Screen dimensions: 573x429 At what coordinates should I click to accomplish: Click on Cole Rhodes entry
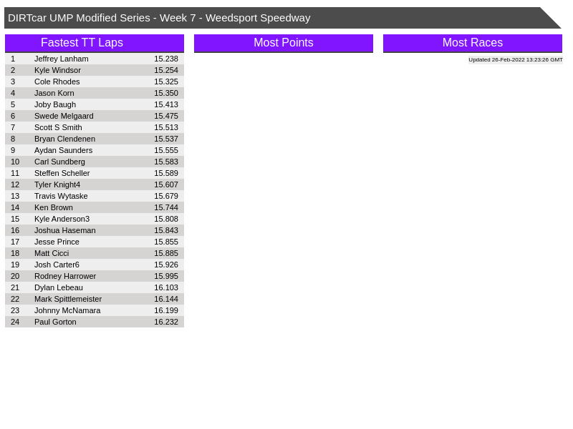57,82
